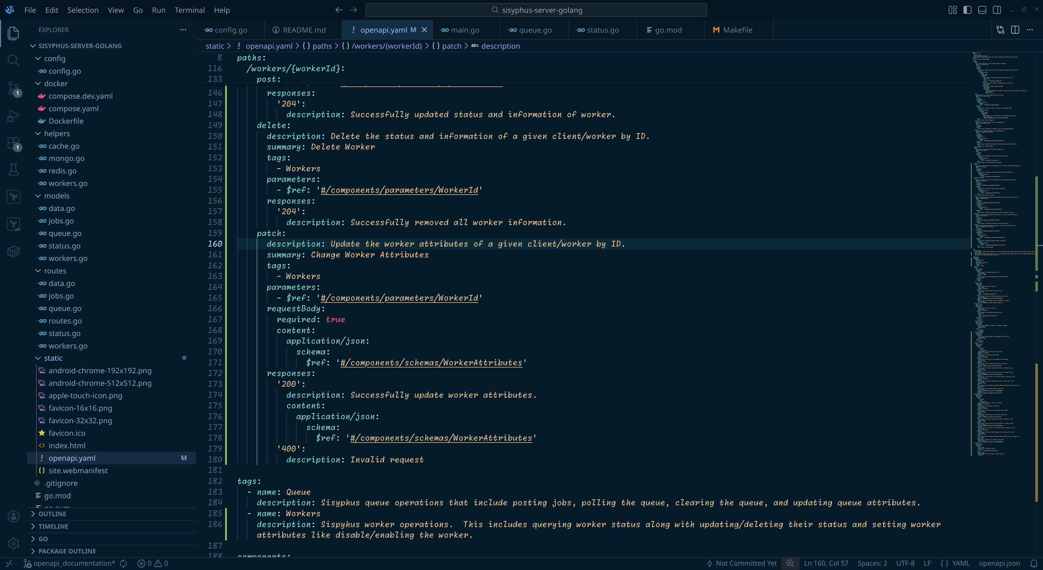1043x570 pixels.
Task: Open Run and Debug view icon
Action: [x=13, y=116]
